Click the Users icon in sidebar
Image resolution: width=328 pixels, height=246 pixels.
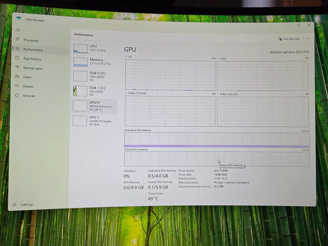point(17,77)
